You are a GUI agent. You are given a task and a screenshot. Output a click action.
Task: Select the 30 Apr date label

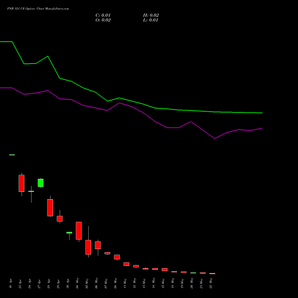(68, 284)
